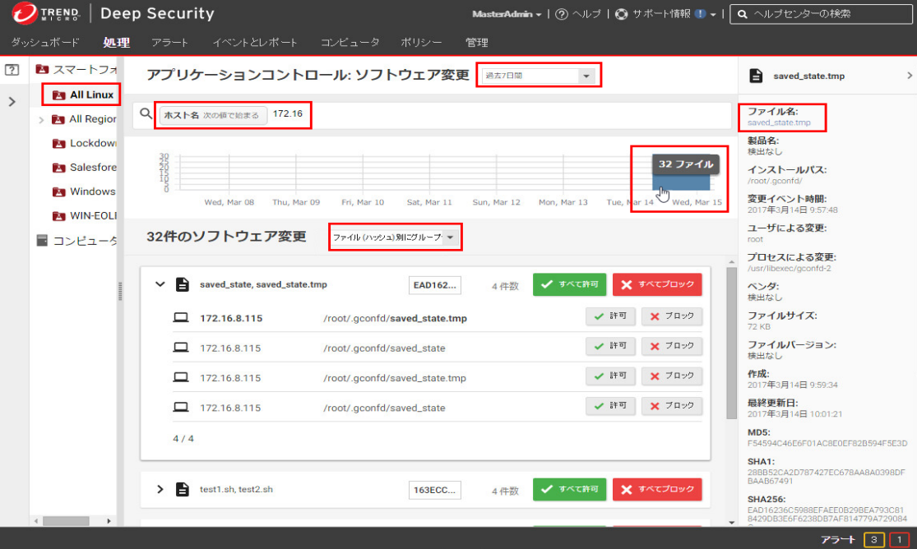Click the support information icon in header
The width and height of the screenshot is (917, 549).
click(622, 14)
